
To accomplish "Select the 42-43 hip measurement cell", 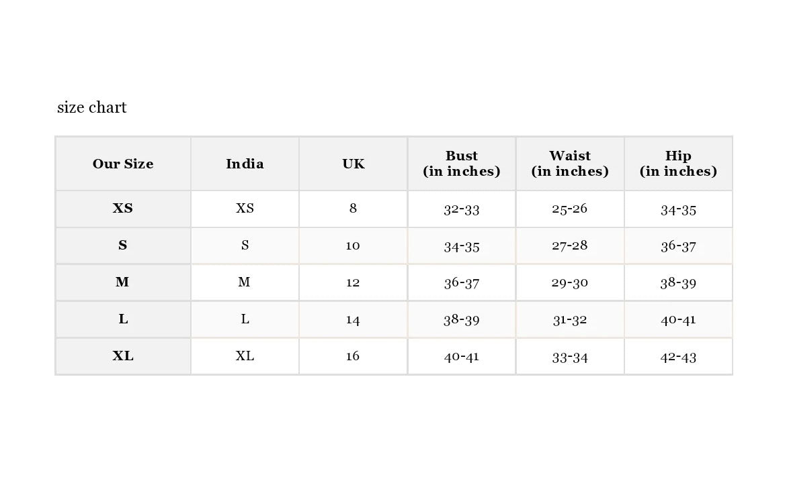I will pyautogui.click(x=678, y=357).
